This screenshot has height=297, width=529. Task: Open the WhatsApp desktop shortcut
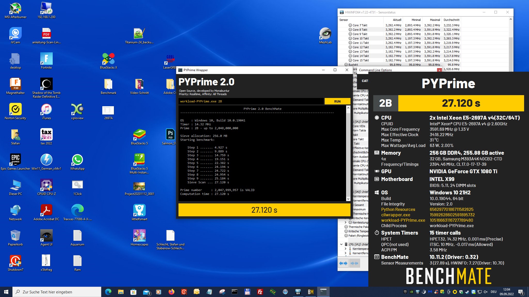(77, 162)
